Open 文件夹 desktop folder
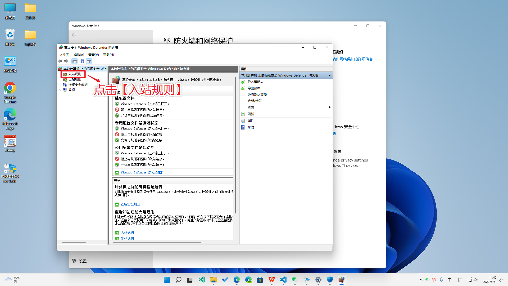This screenshot has width=508, height=286. pos(30,11)
